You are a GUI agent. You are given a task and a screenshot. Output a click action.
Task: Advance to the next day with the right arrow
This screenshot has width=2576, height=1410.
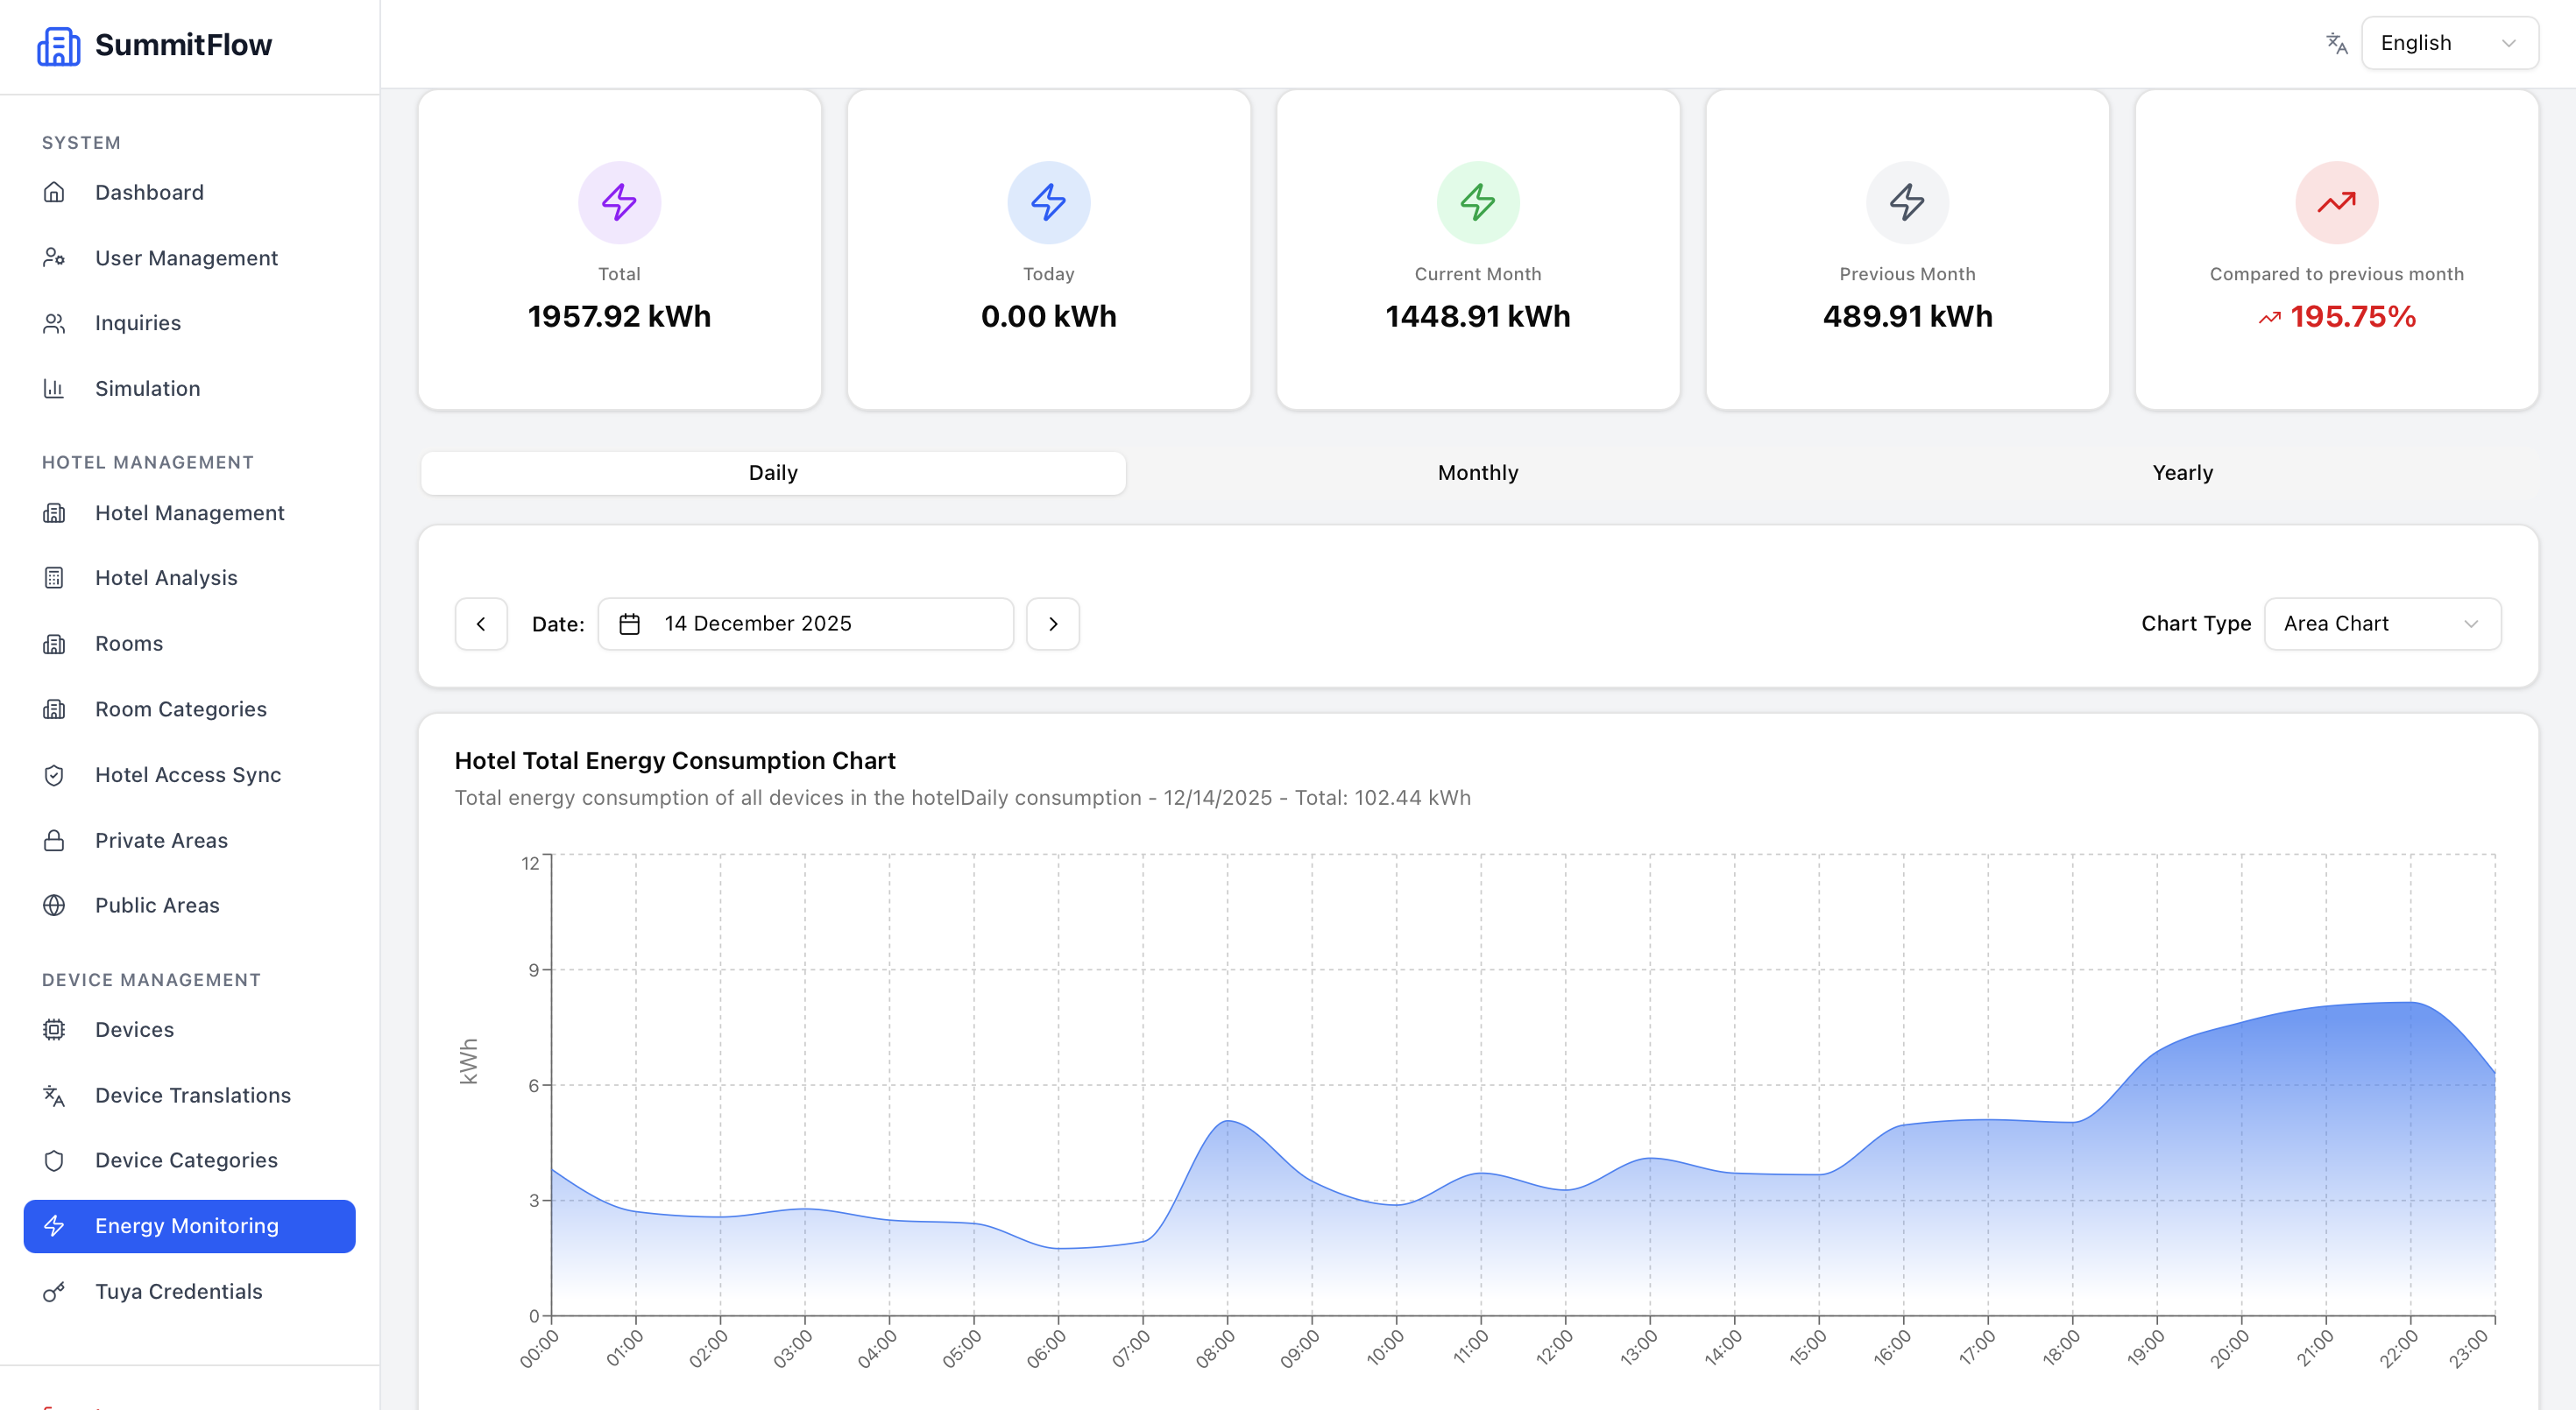tap(1052, 624)
